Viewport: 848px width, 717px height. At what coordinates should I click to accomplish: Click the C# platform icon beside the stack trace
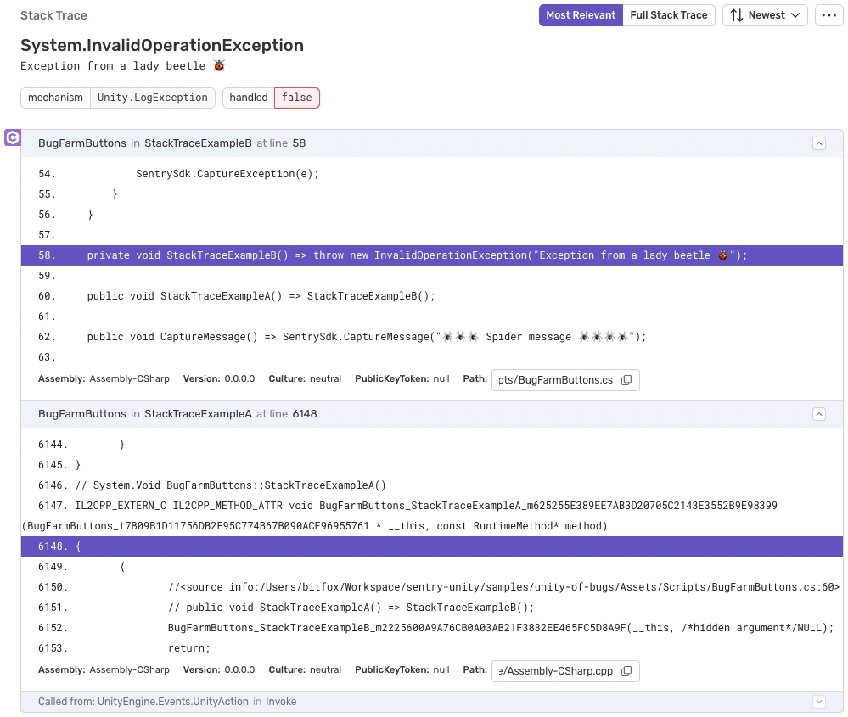pos(12,137)
